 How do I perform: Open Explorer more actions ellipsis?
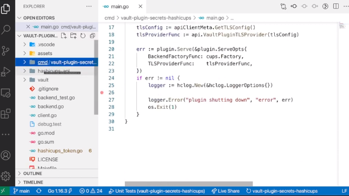89,6
